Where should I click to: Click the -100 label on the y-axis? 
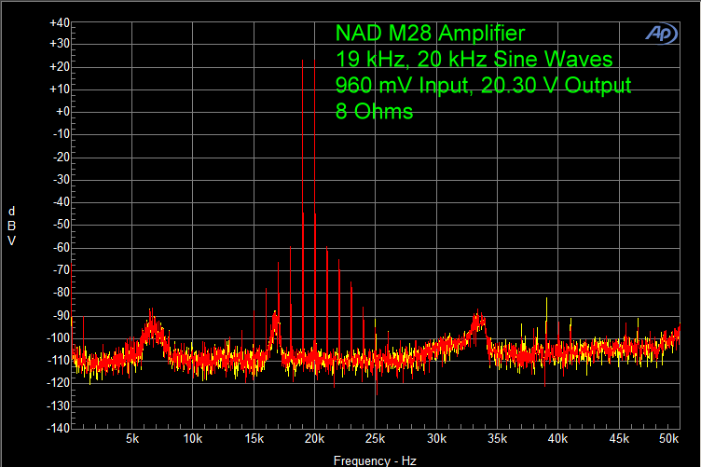(x=58, y=337)
